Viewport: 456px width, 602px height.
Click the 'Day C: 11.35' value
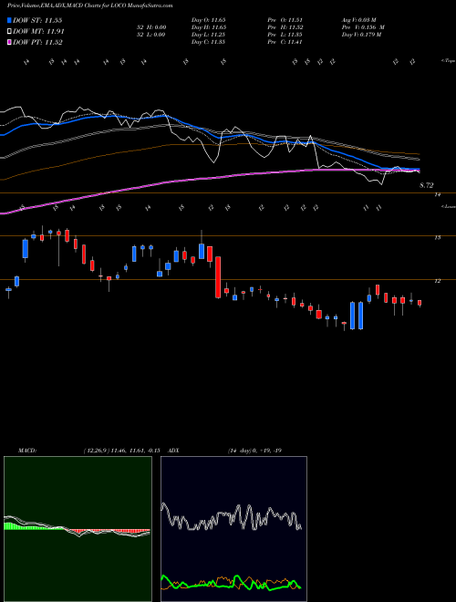click(209, 42)
